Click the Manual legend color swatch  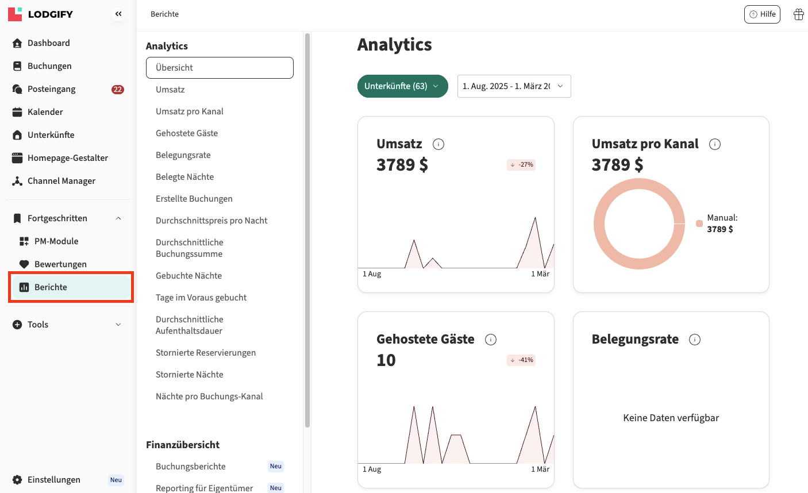click(699, 224)
